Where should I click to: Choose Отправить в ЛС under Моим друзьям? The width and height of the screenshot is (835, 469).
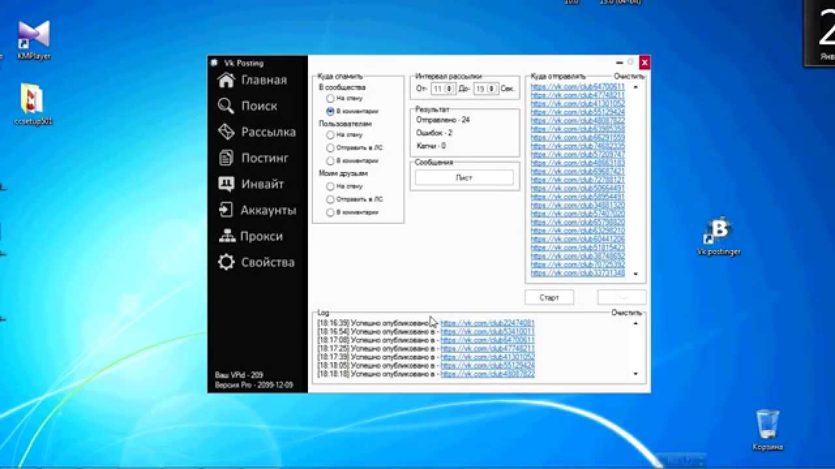pyautogui.click(x=330, y=199)
